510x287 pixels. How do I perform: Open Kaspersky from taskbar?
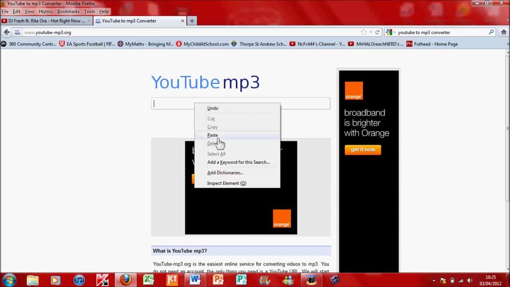click(102, 280)
